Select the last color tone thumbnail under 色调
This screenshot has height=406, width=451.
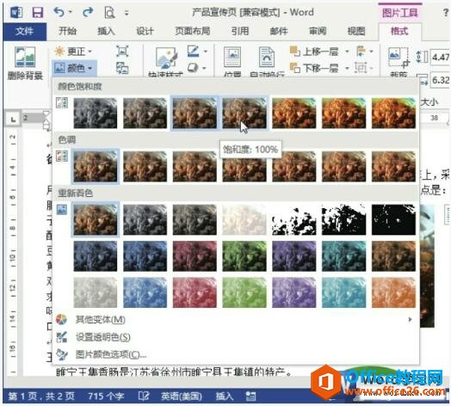[x=393, y=166]
